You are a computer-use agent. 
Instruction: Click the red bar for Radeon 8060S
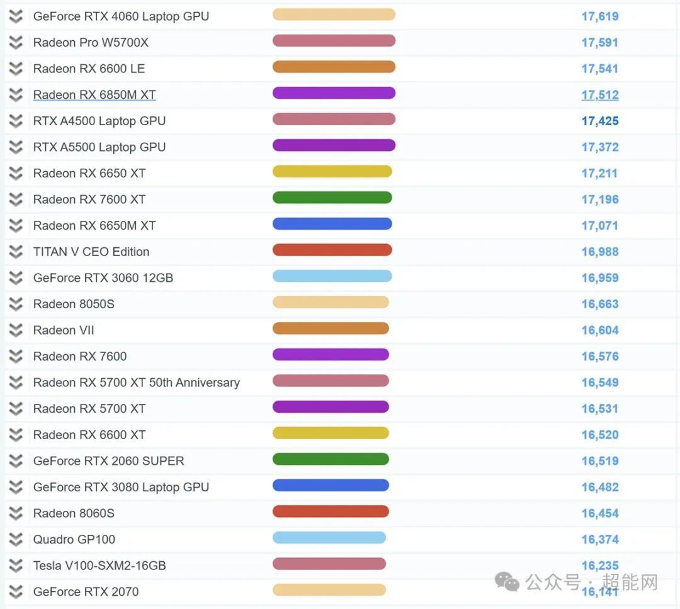[331, 511]
